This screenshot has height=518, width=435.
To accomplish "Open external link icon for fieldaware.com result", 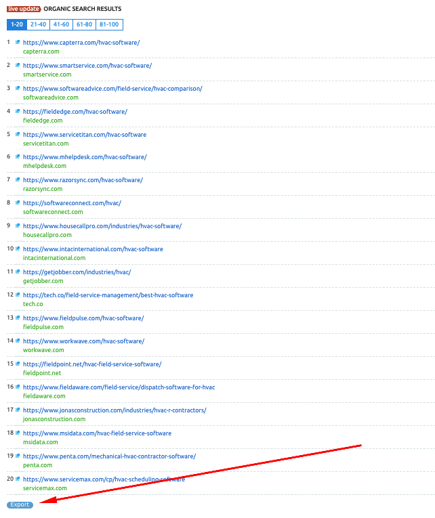I will pos(18,387).
